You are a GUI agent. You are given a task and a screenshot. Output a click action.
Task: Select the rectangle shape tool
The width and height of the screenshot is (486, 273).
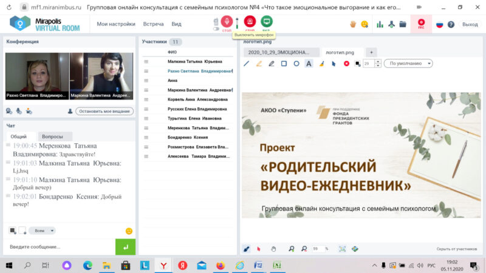coord(284,64)
